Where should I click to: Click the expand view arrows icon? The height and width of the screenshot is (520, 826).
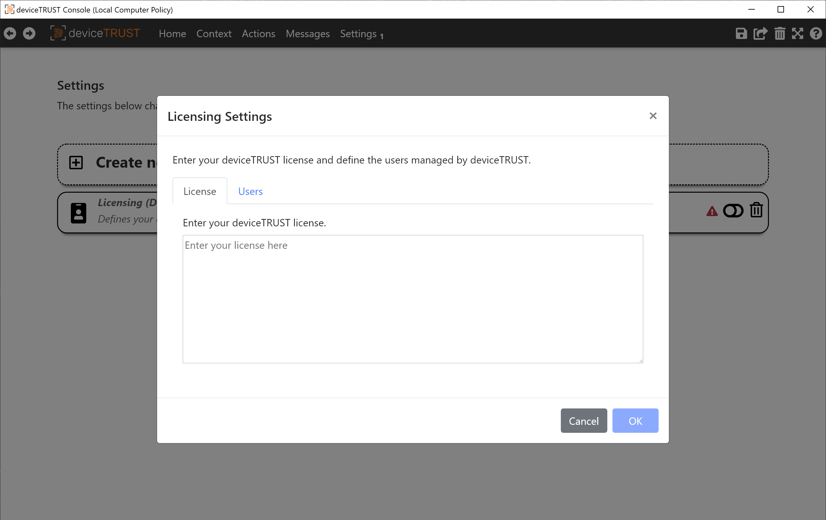797,33
